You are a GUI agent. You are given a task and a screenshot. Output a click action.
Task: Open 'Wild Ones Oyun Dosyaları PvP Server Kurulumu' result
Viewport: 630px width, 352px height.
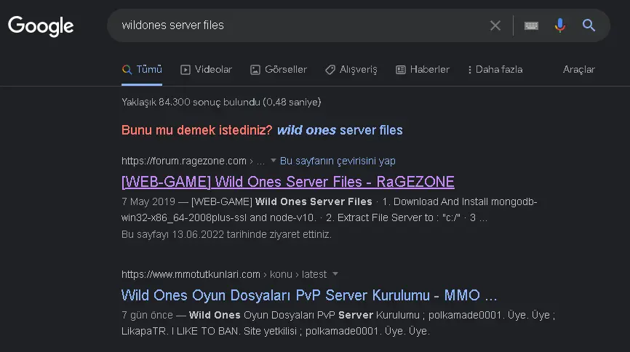309,295
